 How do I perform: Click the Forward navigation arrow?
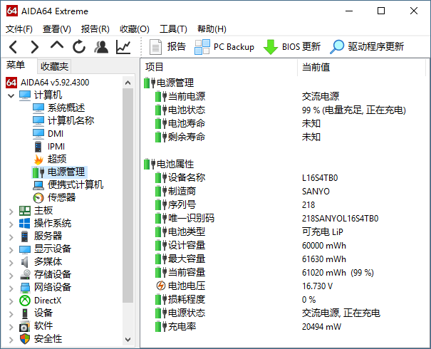tap(35, 47)
